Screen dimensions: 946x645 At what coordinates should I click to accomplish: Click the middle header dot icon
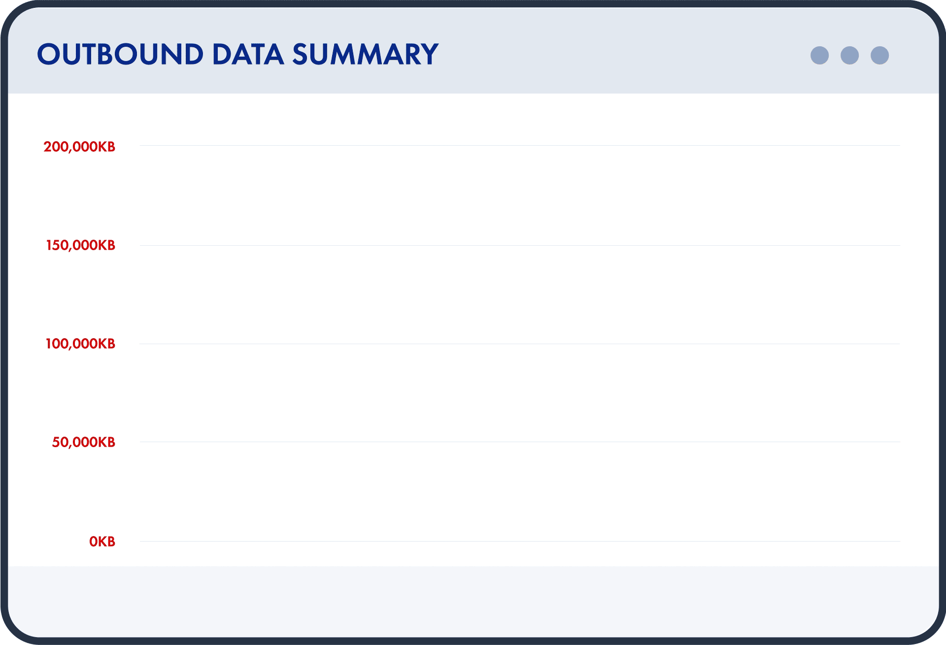pyautogui.click(x=849, y=55)
